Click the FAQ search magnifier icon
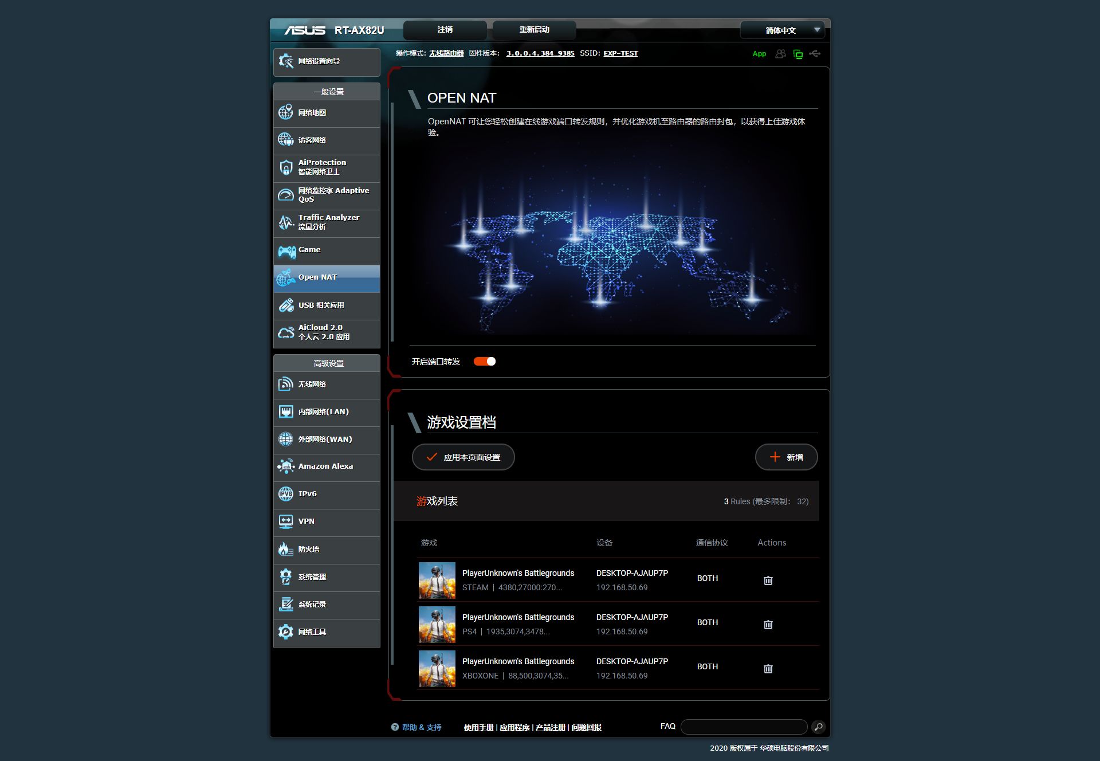The height and width of the screenshot is (761, 1100). pos(819,727)
